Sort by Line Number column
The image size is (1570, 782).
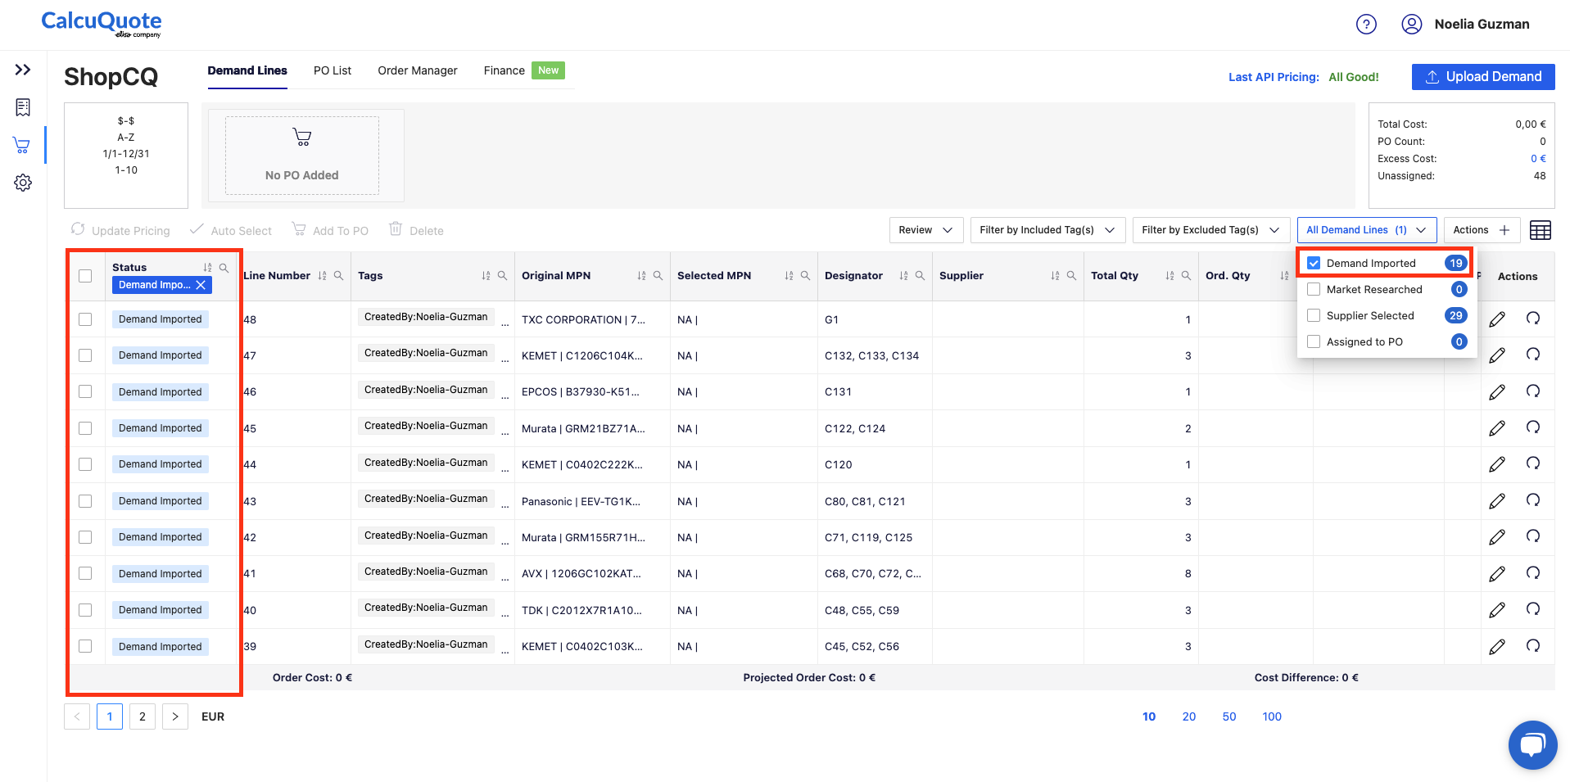click(x=322, y=276)
